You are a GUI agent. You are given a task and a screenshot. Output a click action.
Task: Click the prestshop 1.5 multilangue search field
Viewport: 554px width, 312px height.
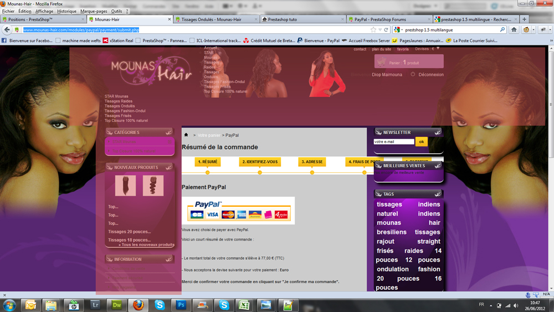point(451,30)
